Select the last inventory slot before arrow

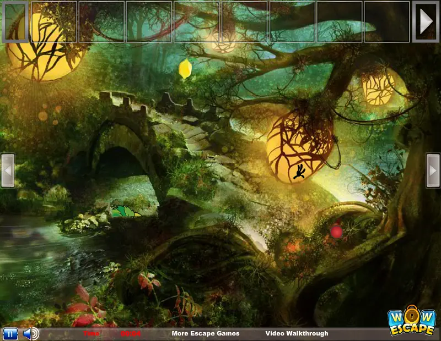pyautogui.click(x=387, y=21)
